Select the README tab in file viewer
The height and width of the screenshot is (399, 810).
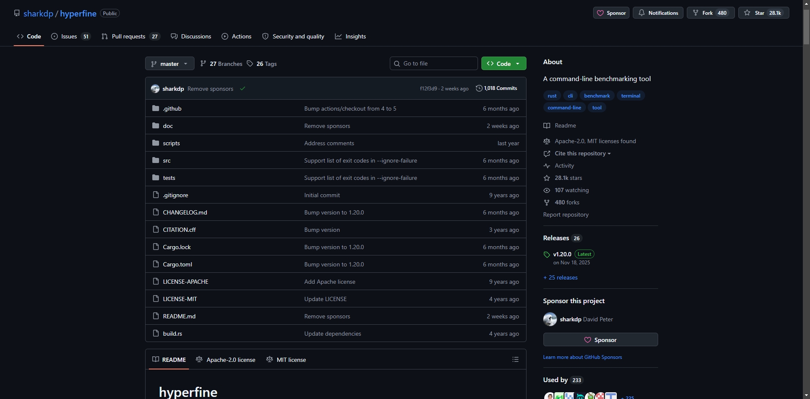[x=169, y=360]
